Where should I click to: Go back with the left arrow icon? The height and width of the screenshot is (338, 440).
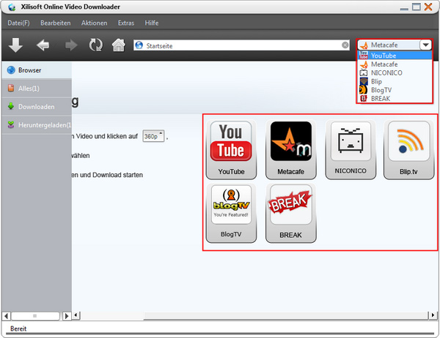point(43,45)
